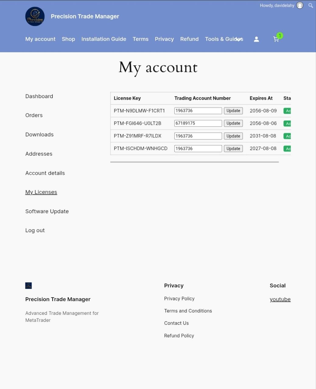Click the active status badge for PTM-N9DLMW-F1CRT1
This screenshot has height=389, width=316.
pyautogui.click(x=287, y=111)
